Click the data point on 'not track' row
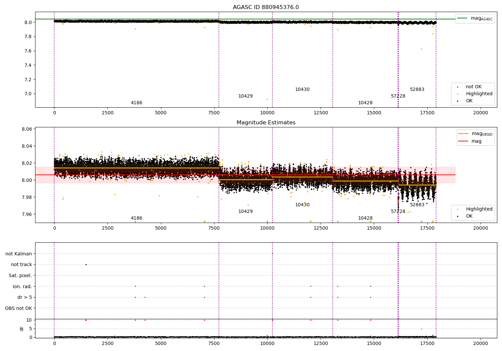 pos(86,265)
